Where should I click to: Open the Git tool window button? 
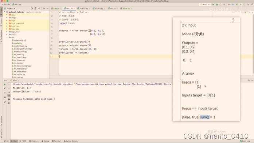[7, 141]
